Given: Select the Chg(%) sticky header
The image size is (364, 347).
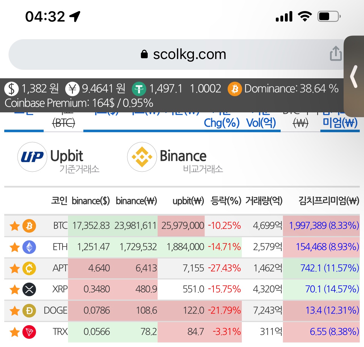Looking at the screenshot, I should (x=222, y=123).
